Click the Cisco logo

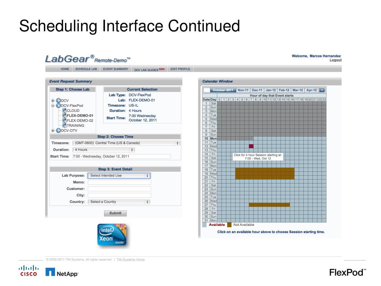(28, 271)
